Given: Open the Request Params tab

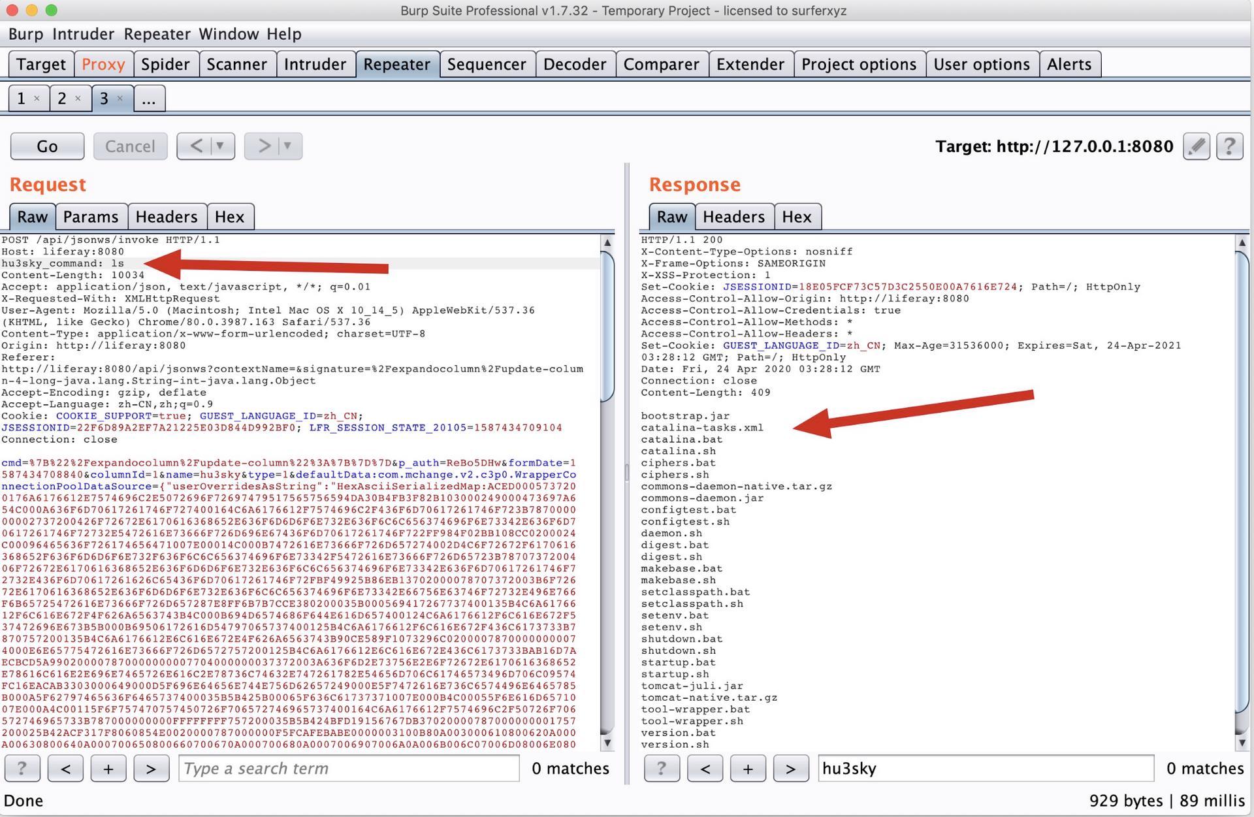Looking at the screenshot, I should point(91,217).
